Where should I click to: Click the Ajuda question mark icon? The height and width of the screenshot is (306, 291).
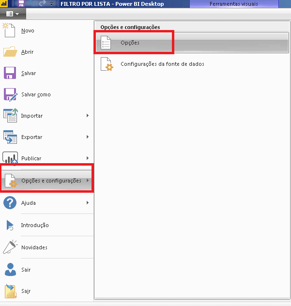[10, 203]
